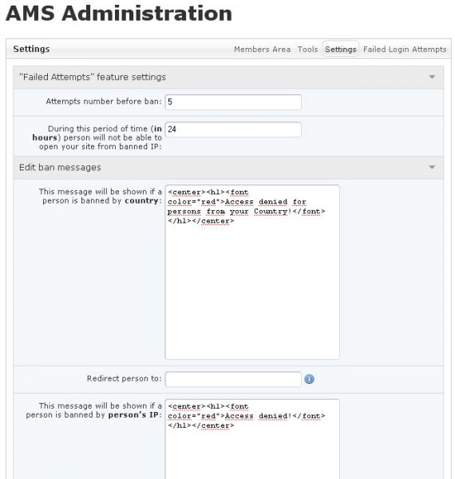Screen dimensions: 455x479
Task: Focus the Redirect person to input field
Action: 233,379
